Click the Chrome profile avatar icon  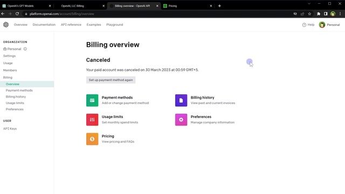point(333,14)
